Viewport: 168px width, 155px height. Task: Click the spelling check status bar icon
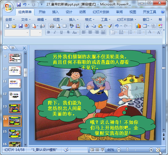[x=66, y=150]
